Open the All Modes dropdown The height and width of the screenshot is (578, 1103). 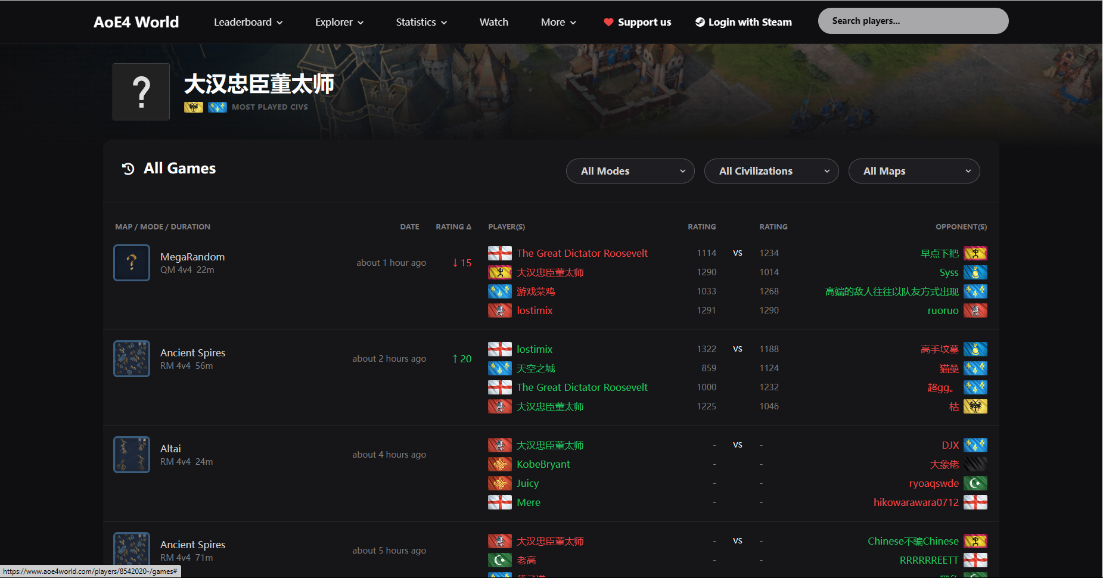click(x=630, y=171)
